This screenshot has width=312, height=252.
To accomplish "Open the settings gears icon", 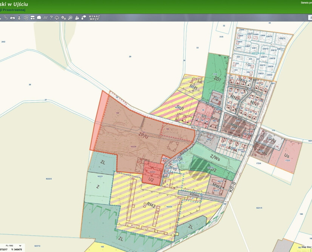I will tap(63, 18).
